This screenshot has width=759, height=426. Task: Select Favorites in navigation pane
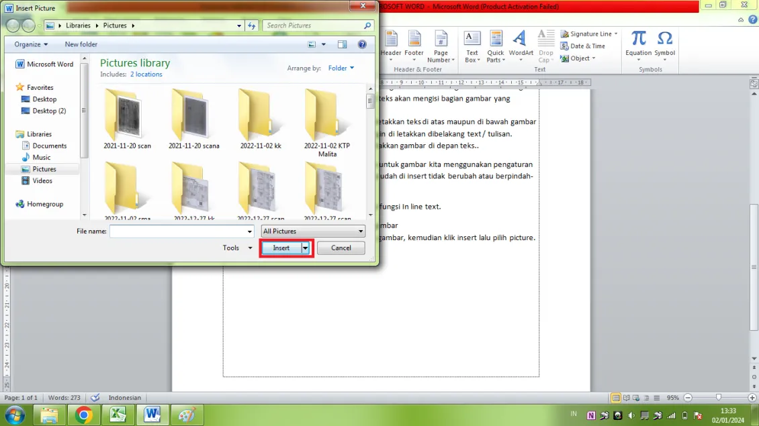click(x=35, y=87)
